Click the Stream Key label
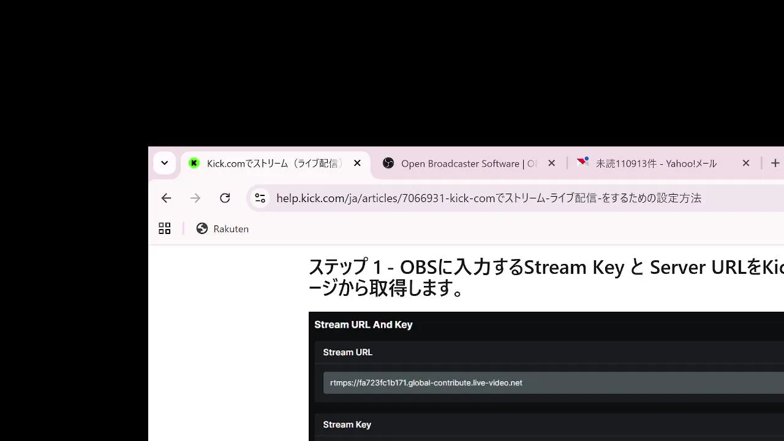The height and width of the screenshot is (441, 784). (x=347, y=424)
